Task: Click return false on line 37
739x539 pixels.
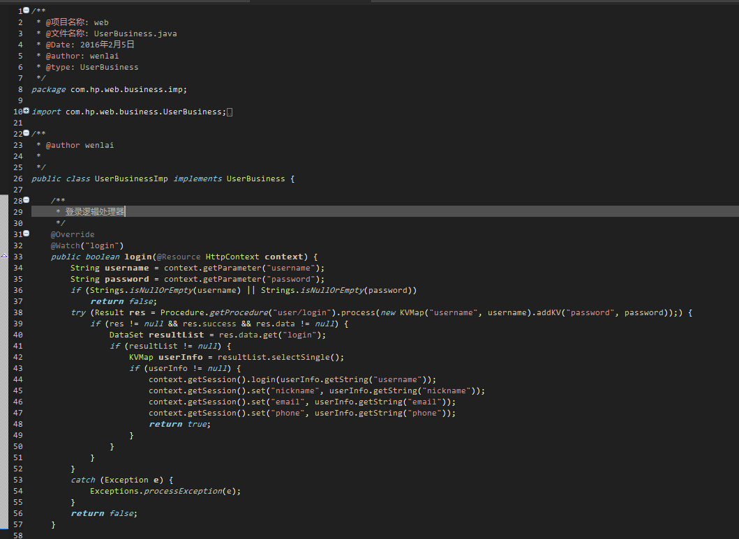Action: (124, 301)
